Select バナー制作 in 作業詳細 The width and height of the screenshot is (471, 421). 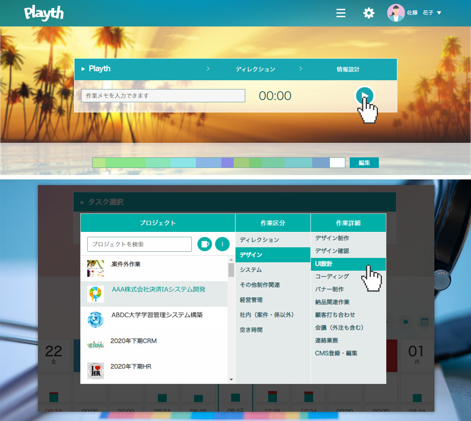(x=348, y=290)
